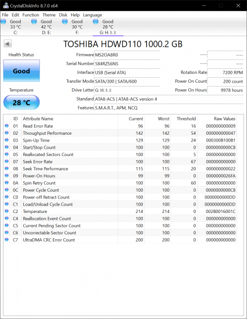Open the Language menu
The width and height of the screenshot is (247, 319).
click(x=92, y=15)
